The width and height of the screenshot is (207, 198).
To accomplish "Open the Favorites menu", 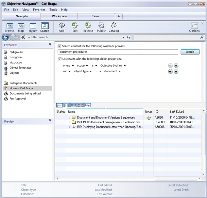I will [x=39, y=10].
